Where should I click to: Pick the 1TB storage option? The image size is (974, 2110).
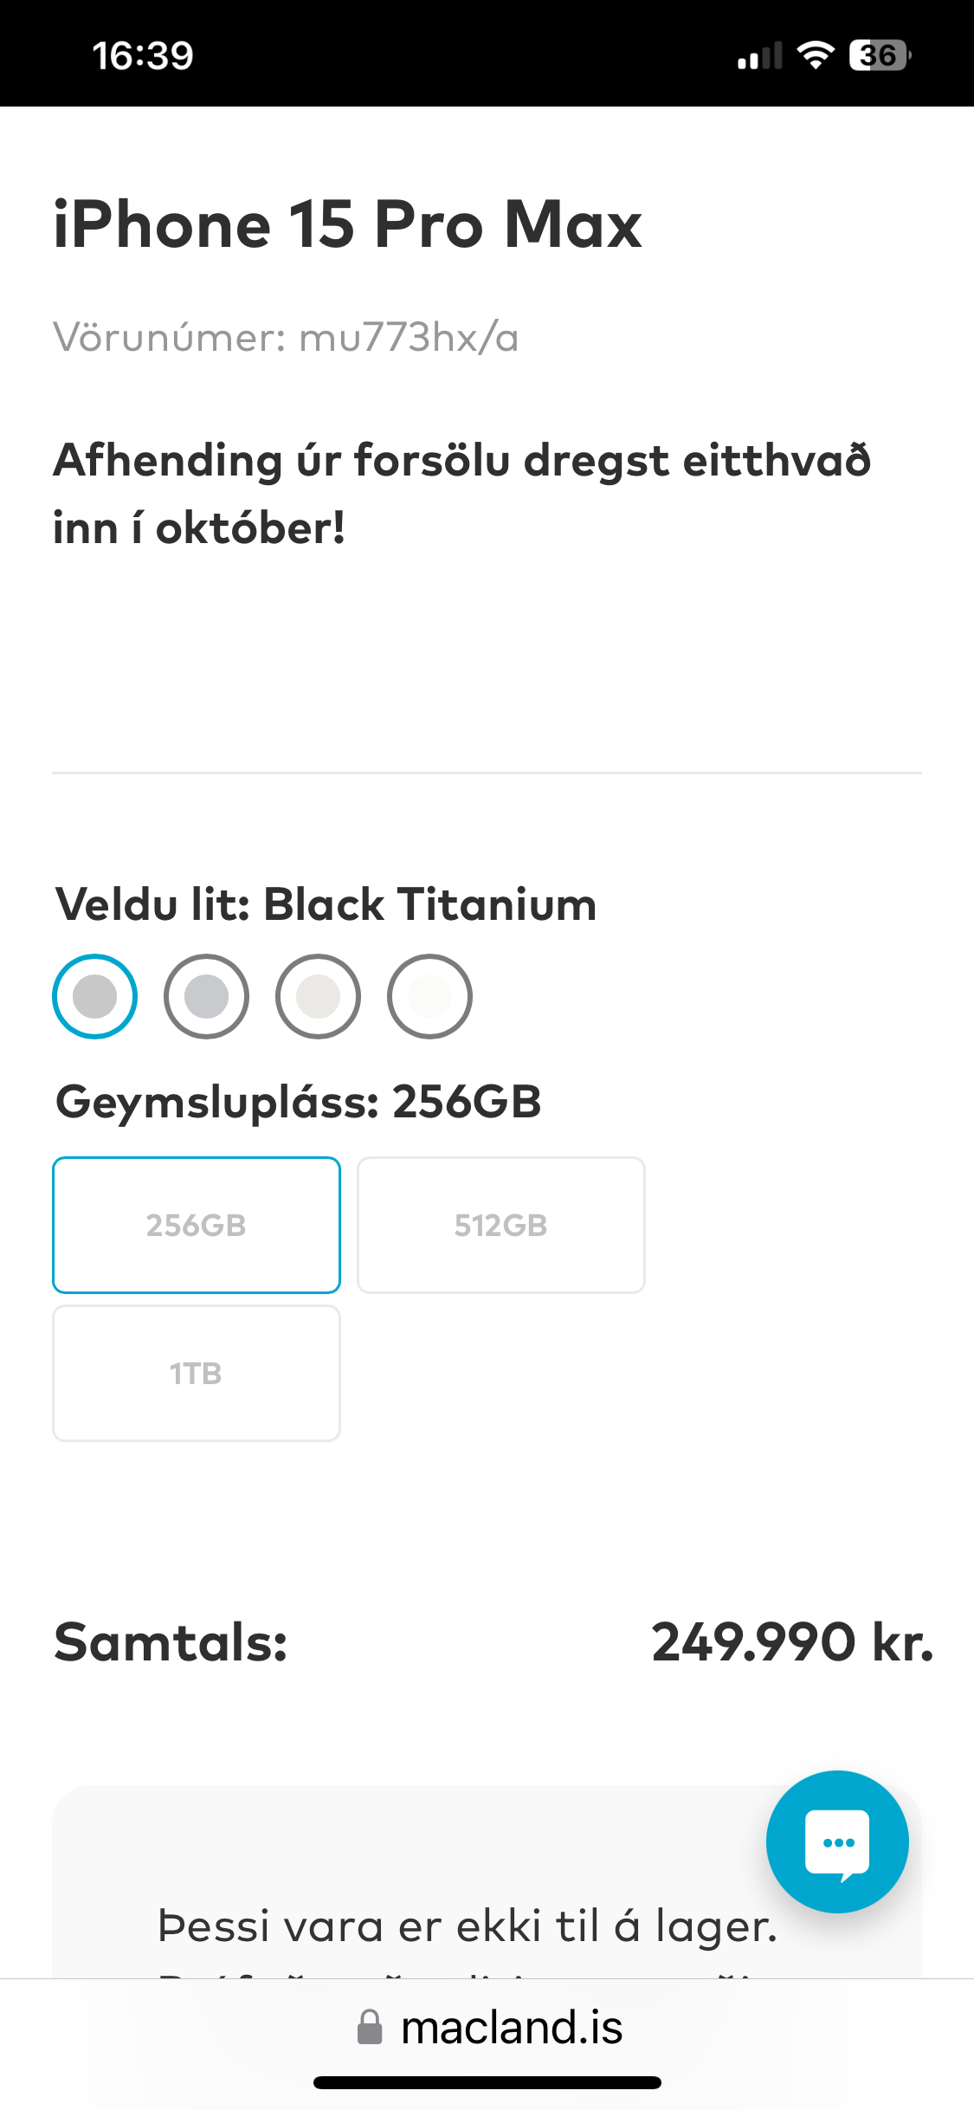click(x=197, y=1373)
